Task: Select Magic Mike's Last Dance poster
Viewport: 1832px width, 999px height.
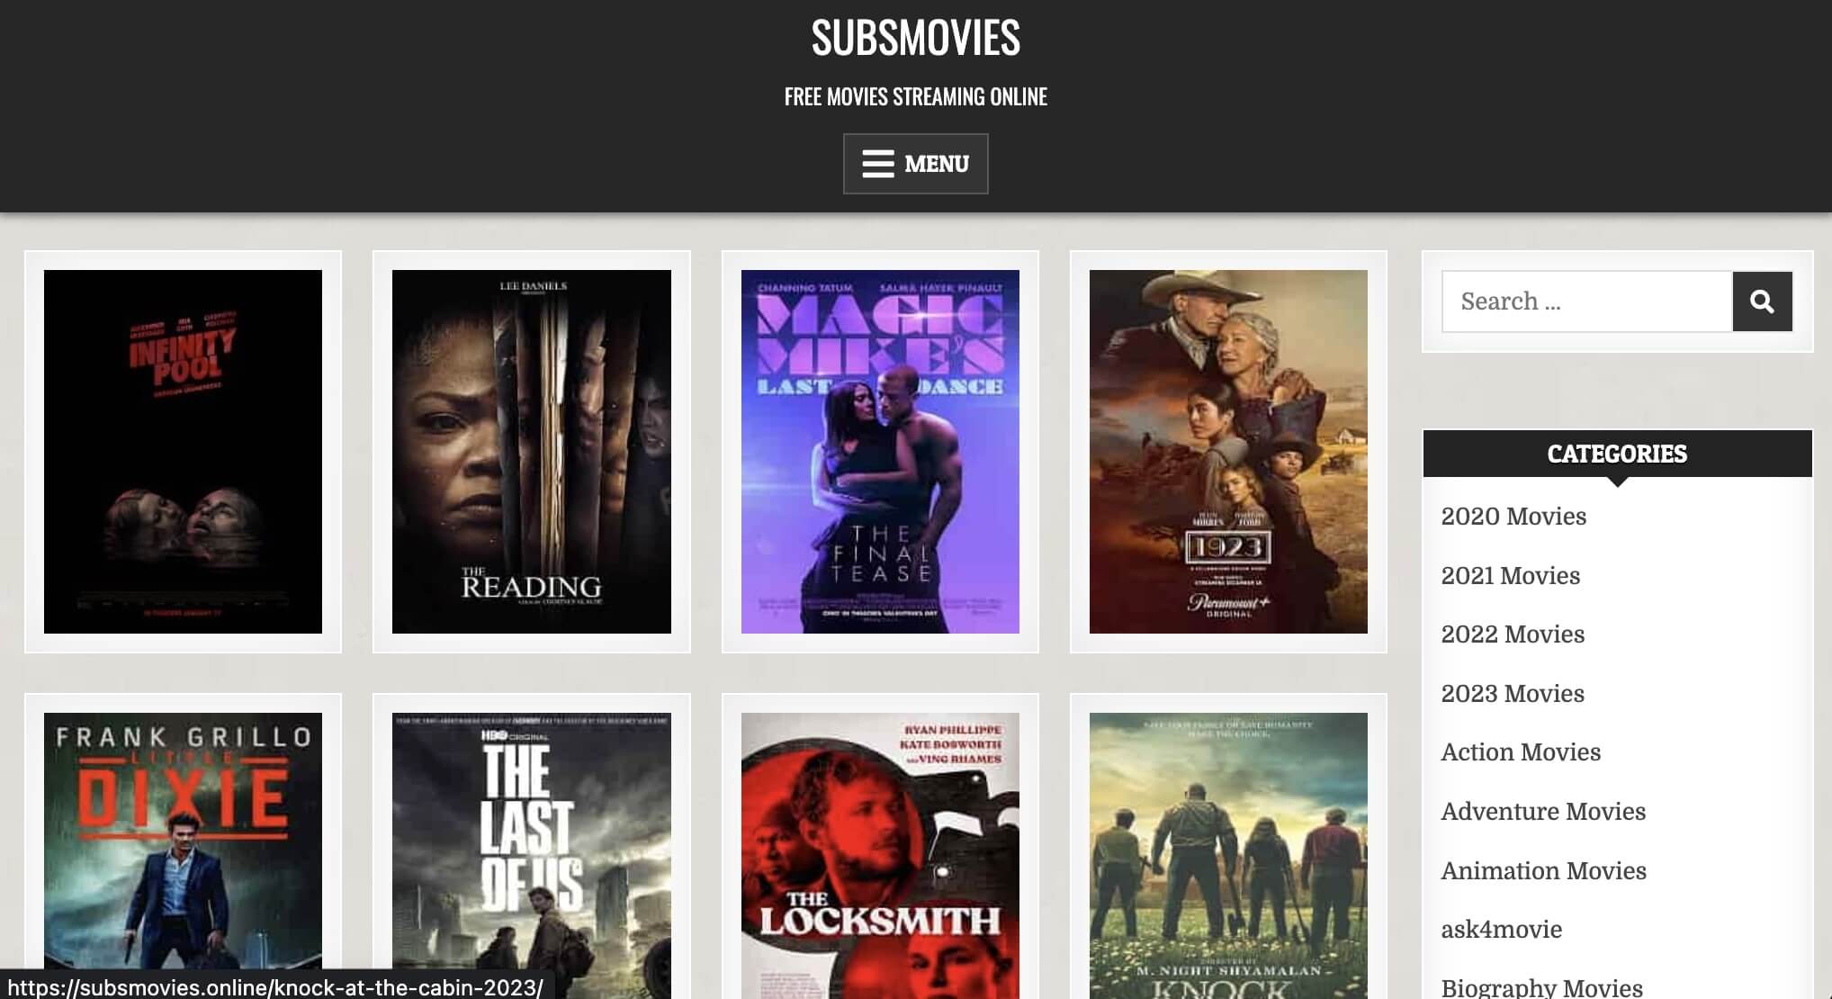Action: pos(880,452)
